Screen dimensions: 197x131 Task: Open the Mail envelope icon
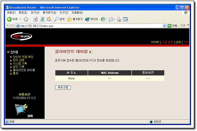pos(111,19)
